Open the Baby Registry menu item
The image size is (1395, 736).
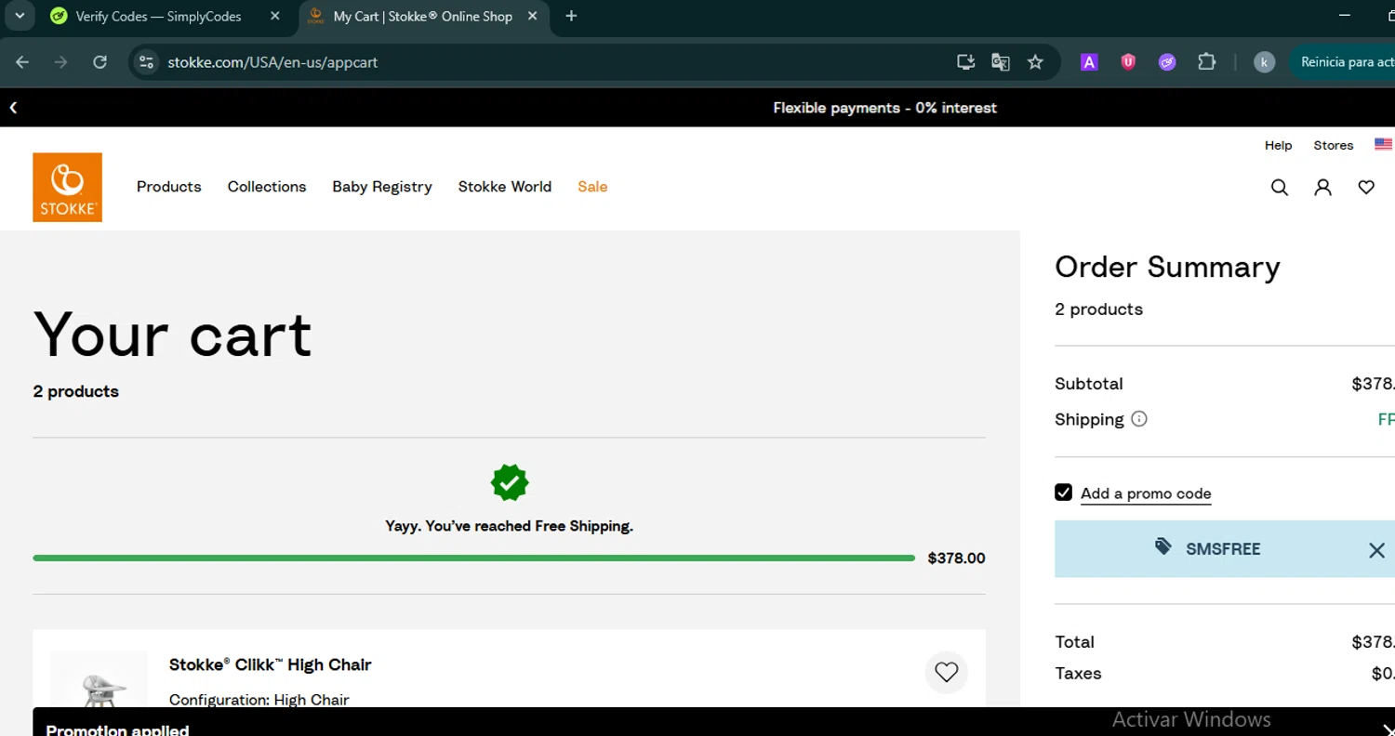click(382, 187)
